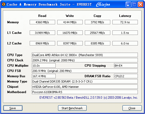Click the CPU FSB label
The image size is (145, 114).
14,71
